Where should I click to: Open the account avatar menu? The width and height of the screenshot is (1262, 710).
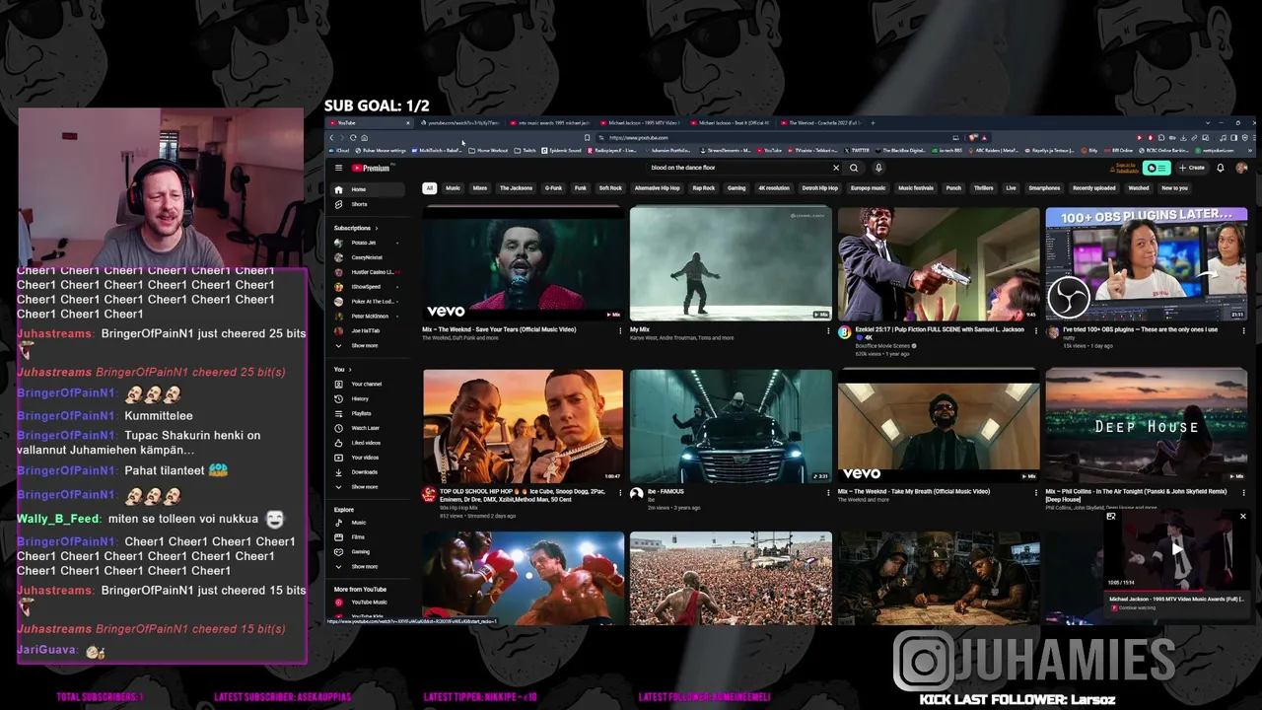tap(1241, 168)
